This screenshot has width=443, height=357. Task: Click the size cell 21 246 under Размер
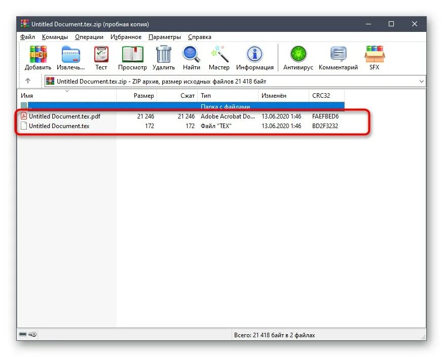click(146, 116)
